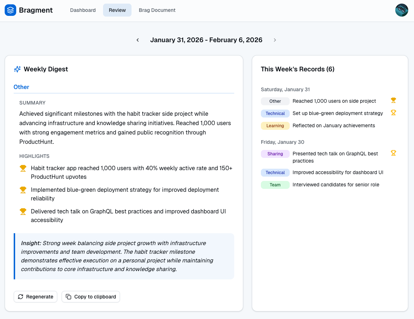Click trophy icon on 'Reached 1,000 users' record
Viewport: 414px width, 319px height.
[393, 101]
